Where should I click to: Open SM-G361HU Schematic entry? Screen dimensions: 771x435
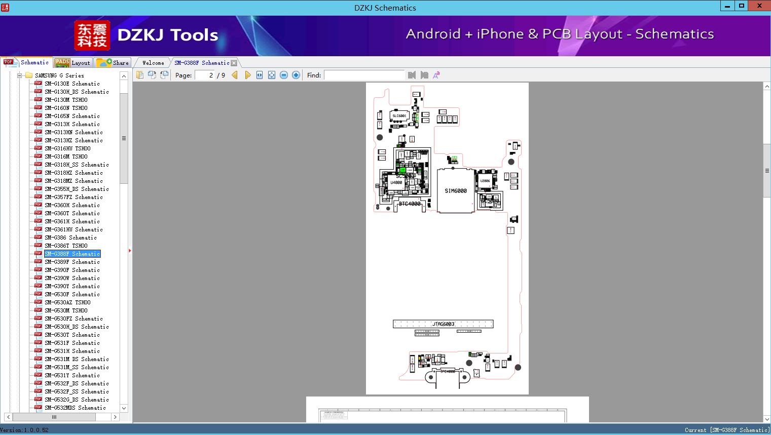click(x=74, y=229)
